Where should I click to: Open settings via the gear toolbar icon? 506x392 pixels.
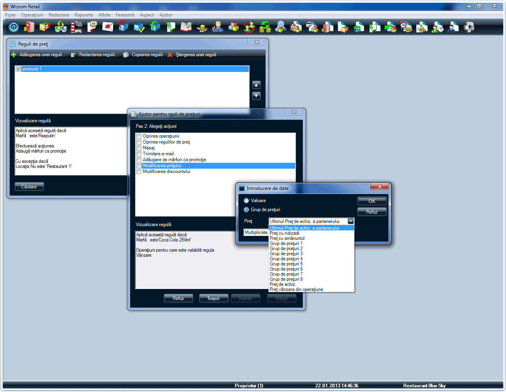tap(469, 27)
